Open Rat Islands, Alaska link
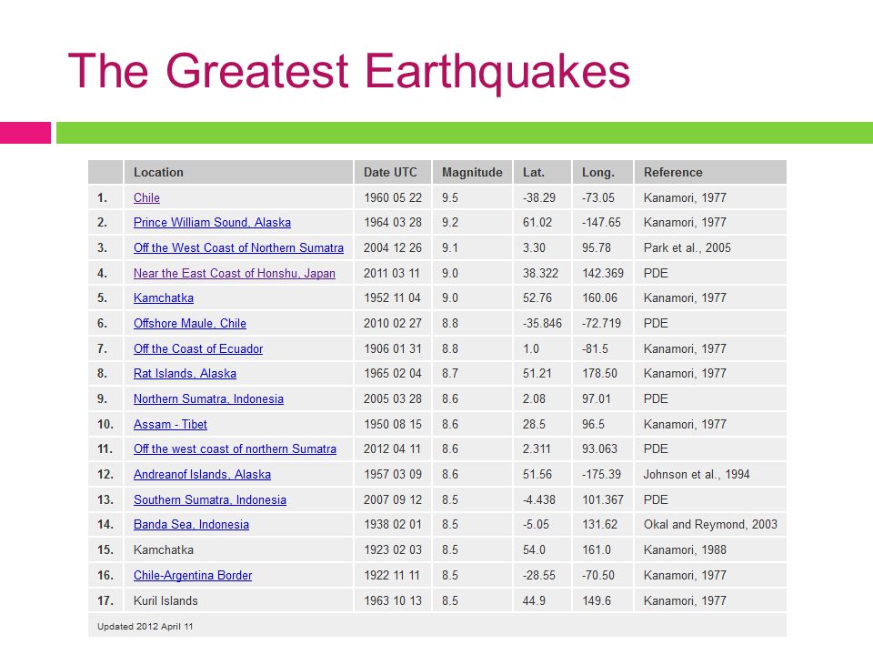Image resolution: width=873 pixels, height=655 pixels. point(185,374)
